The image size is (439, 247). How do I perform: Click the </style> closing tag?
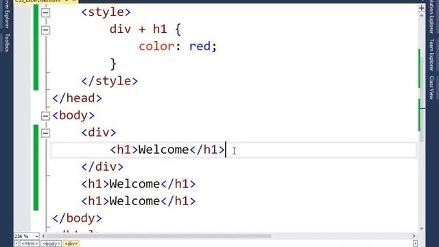110,81
